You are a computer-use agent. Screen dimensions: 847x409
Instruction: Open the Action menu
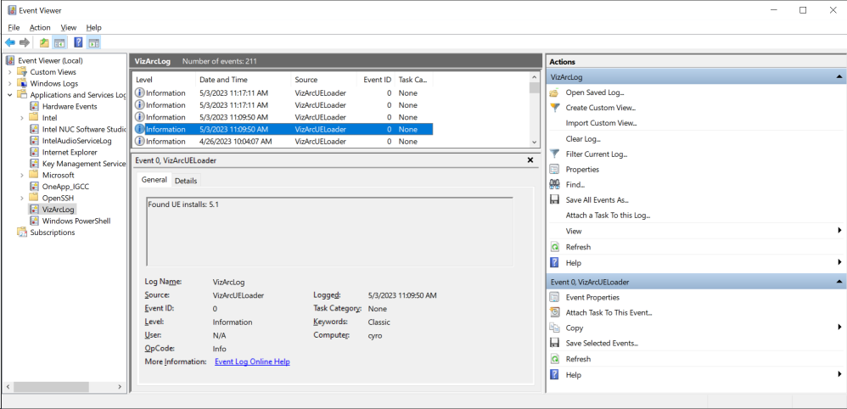tap(40, 27)
